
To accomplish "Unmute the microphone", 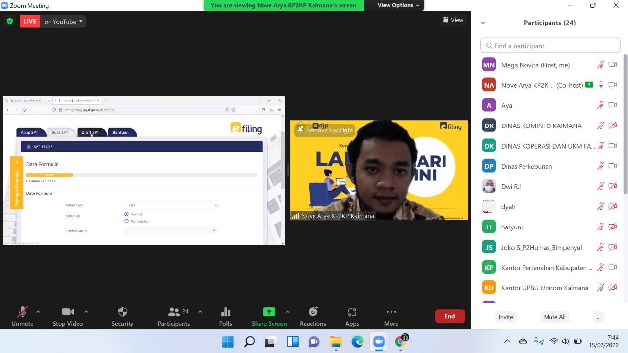I will click(23, 312).
